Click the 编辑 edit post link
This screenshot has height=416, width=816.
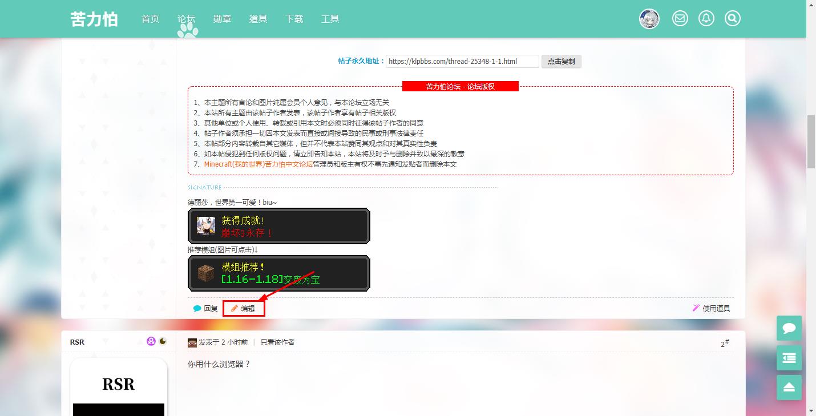coord(244,308)
